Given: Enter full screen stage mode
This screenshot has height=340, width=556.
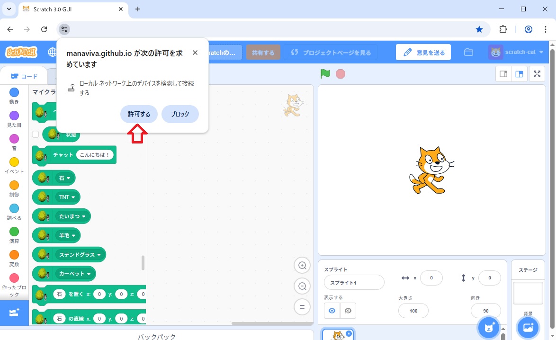Looking at the screenshot, I should 537,74.
